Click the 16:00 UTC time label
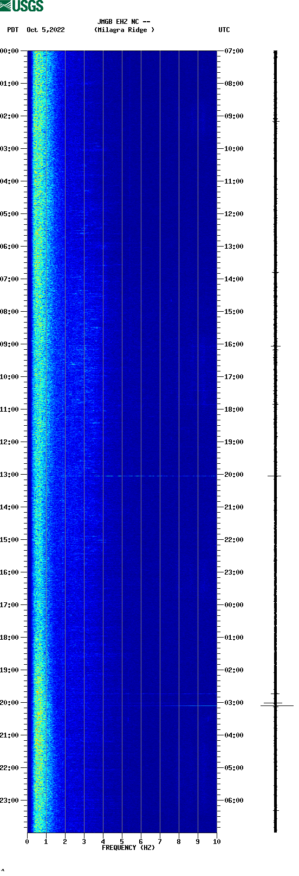Viewport: 299px width, 876px height. click(x=234, y=344)
